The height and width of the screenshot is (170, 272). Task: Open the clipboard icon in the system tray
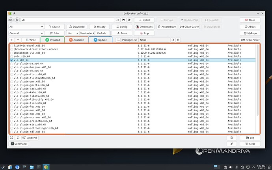point(225,167)
